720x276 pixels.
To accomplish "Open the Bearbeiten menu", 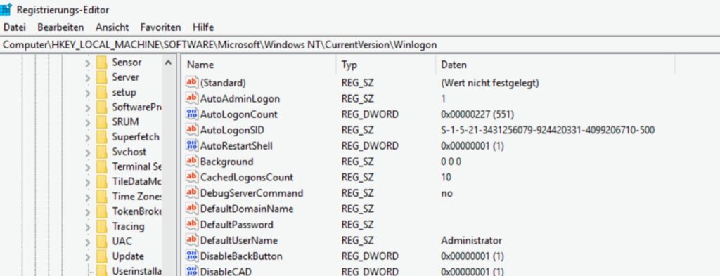I will coord(60,27).
